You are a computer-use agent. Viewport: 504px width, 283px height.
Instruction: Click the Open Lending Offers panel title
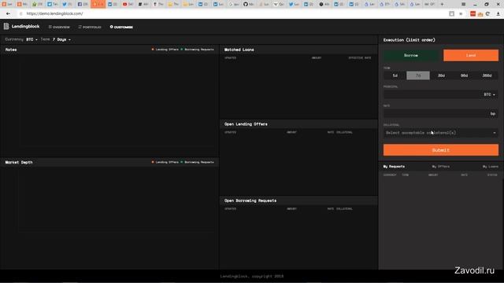pyautogui.click(x=246, y=124)
